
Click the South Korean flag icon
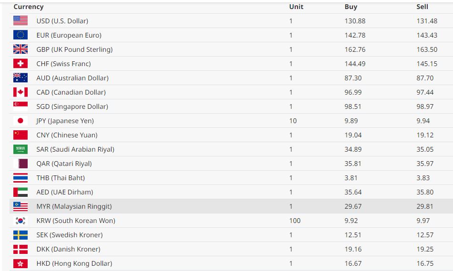tap(20, 221)
